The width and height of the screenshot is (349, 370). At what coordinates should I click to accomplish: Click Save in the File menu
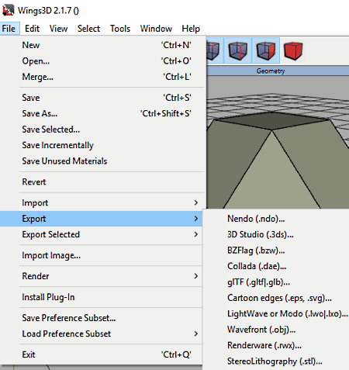(x=102, y=98)
